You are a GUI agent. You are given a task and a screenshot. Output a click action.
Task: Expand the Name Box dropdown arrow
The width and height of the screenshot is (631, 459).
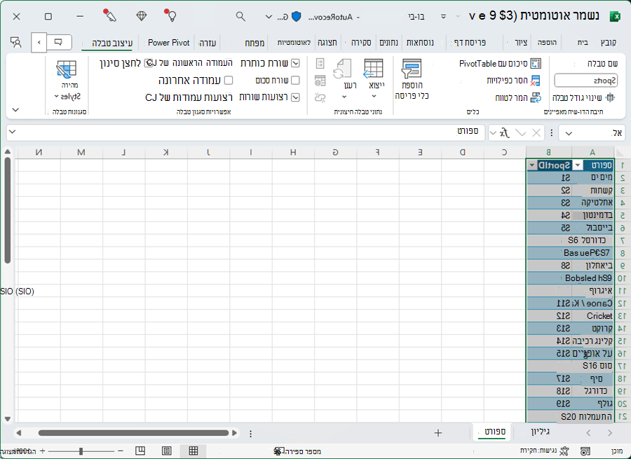click(x=568, y=133)
